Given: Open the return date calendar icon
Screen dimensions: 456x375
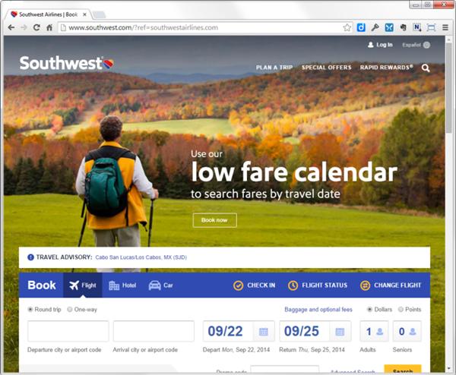Looking at the screenshot, I should (x=340, y=332).
